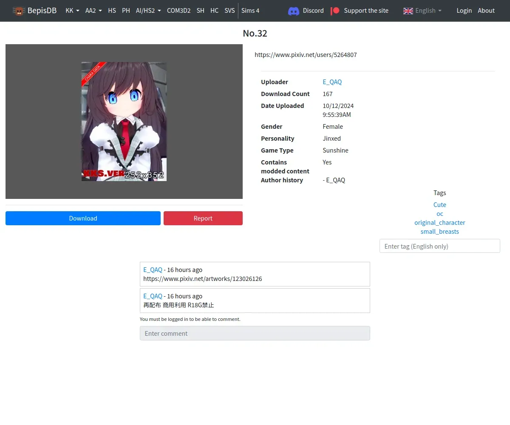The height and width of the screenshot is (425, 510).
Task: Go to the SVS section
Action: point(229,11)
